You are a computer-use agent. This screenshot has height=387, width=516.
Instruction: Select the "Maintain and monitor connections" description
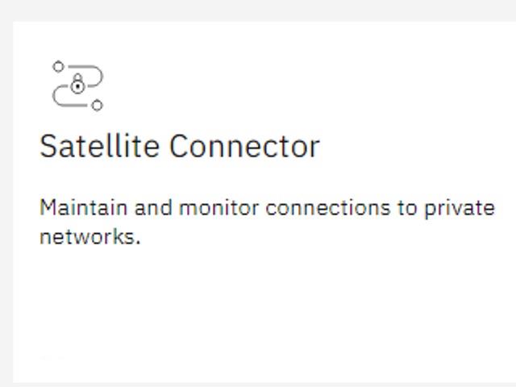click(x=267, y=223)
